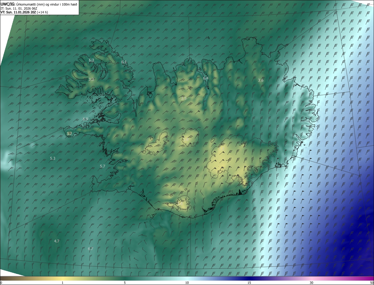Click the 6.2 precipitation value label

tap(91, 60)
